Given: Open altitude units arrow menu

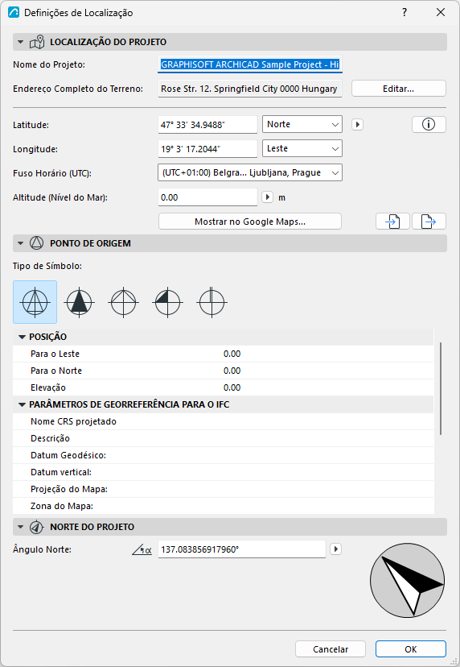Looking at the screenshot, I should click(x=267, y=197).
